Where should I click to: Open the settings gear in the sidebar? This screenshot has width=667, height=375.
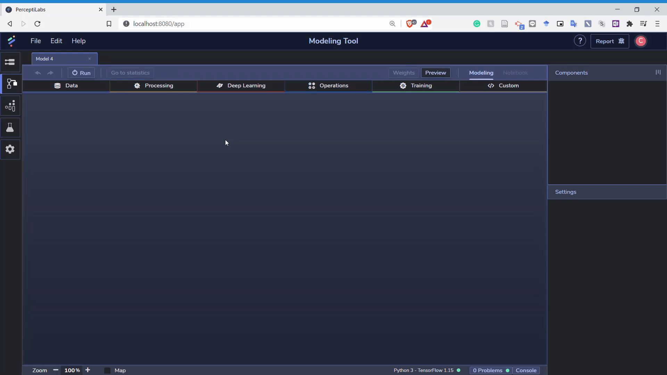[10, 149]
